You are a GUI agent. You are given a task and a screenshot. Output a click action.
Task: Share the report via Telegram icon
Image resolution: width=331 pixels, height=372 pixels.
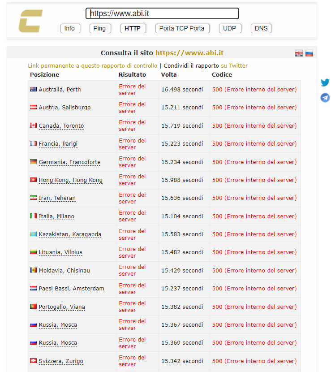(325, 98)
